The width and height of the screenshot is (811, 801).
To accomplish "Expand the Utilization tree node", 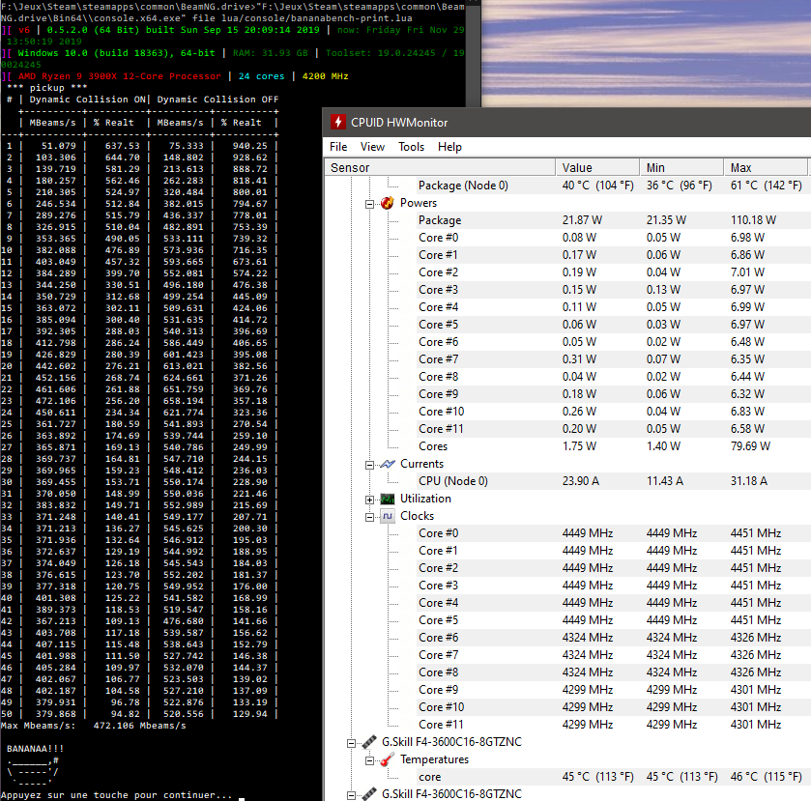I will pos(369,500).
